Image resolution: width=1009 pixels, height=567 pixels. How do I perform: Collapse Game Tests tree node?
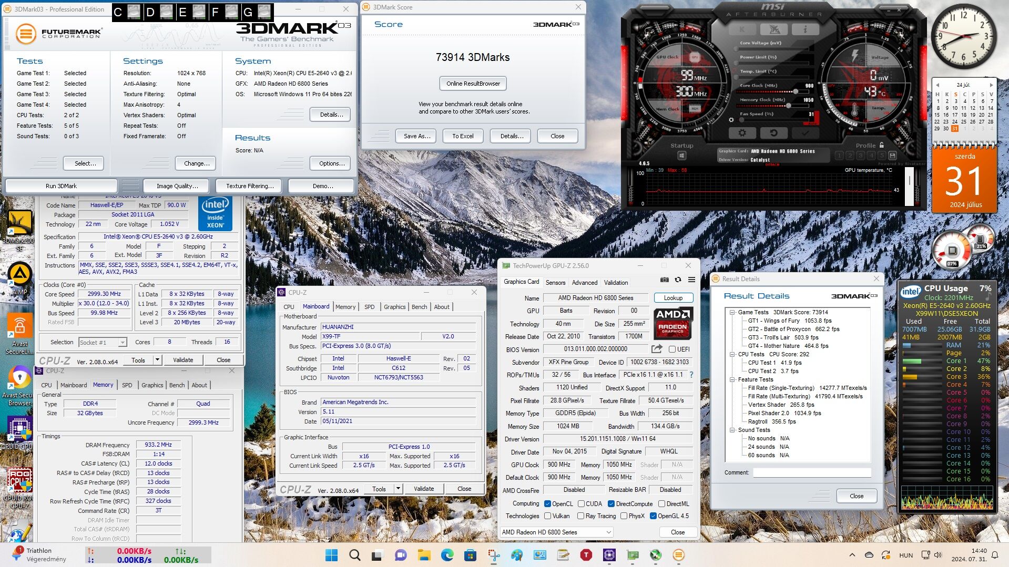point(732,312)
